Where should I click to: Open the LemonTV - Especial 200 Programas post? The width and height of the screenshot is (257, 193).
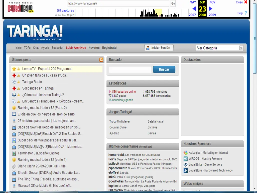(x=47, y=69)
